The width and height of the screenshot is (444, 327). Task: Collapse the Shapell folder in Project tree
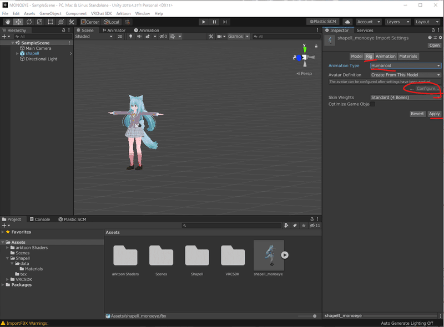7,258
